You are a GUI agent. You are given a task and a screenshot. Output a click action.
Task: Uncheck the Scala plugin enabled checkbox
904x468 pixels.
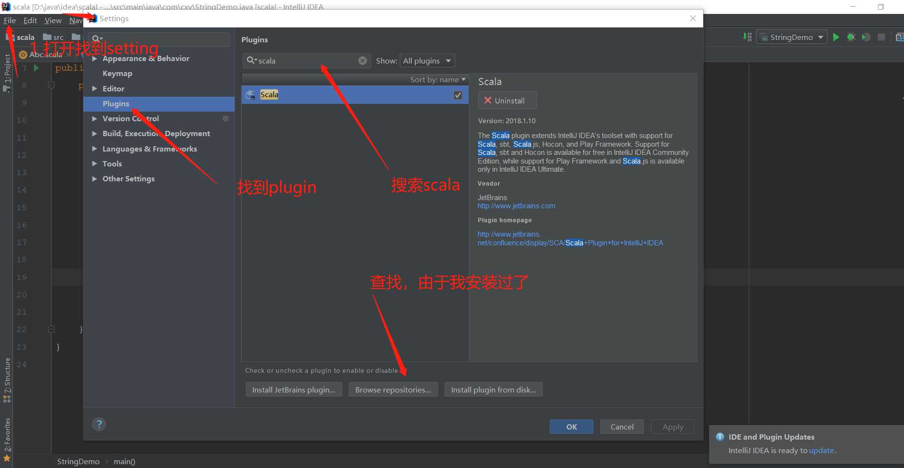tap(458, 95)
